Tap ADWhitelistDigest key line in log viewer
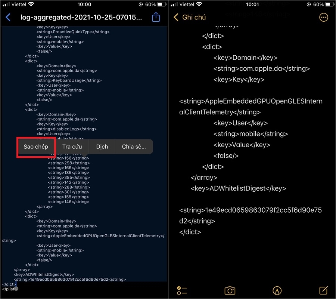This screenshot has width=336, height=299. pos(44,275)
